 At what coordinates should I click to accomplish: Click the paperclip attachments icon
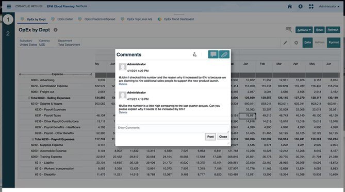(224, 54)
